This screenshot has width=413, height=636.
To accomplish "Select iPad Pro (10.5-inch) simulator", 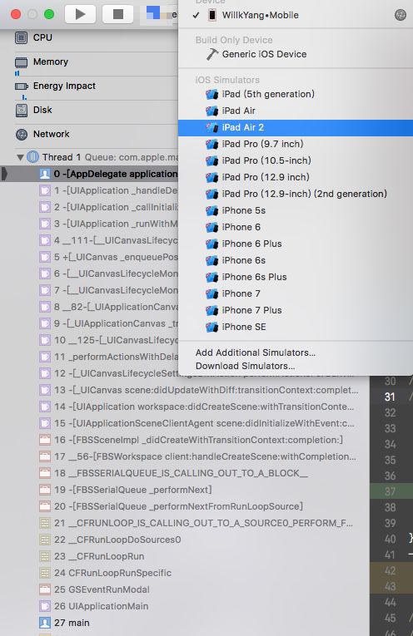I will (296, 160).
